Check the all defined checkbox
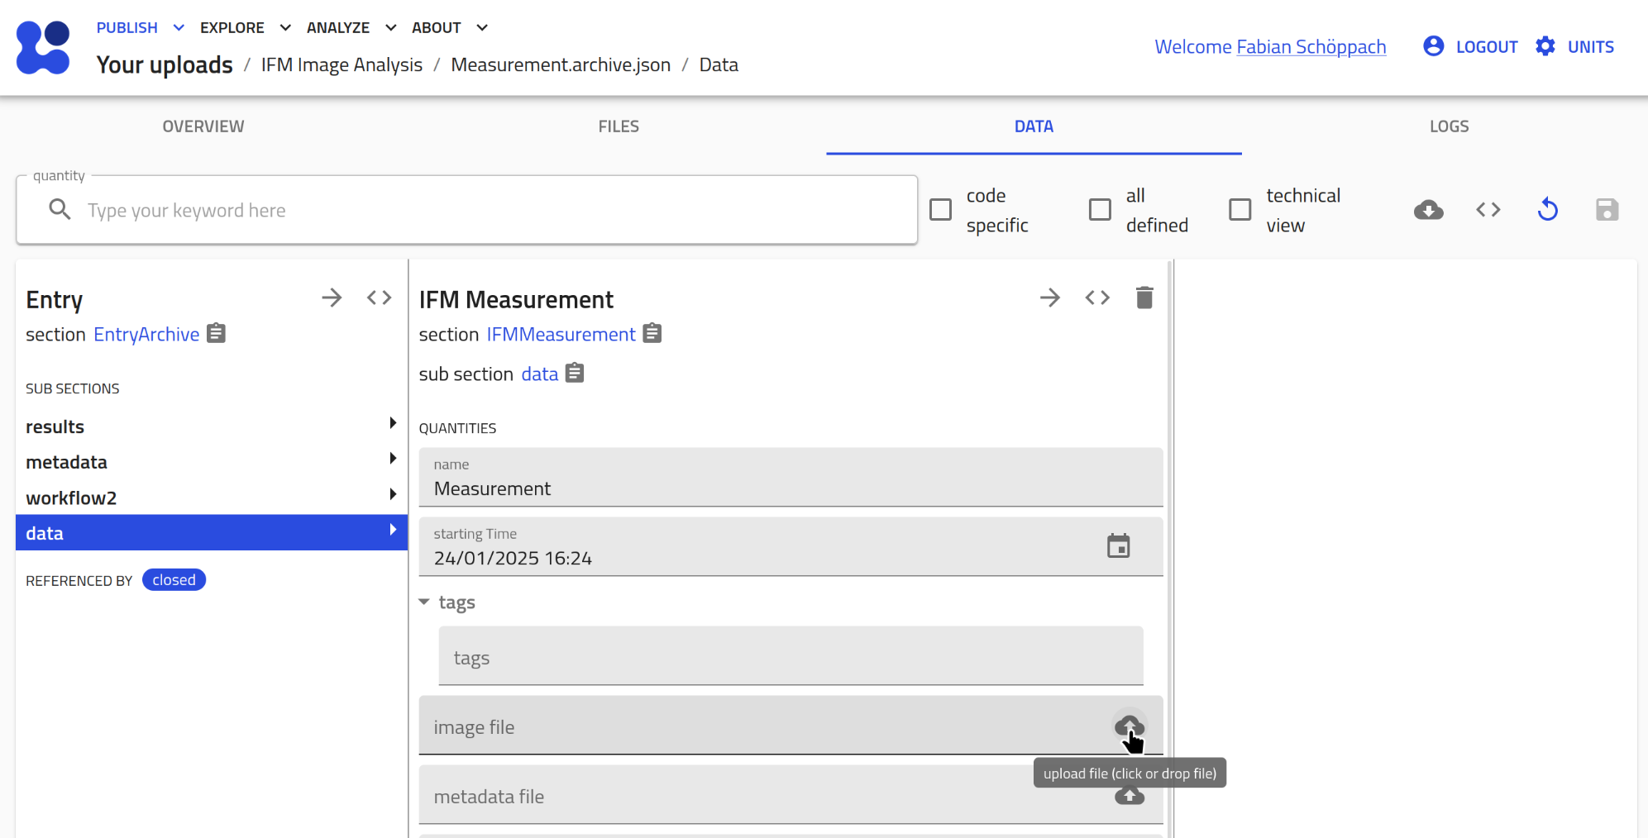1648x838 pixels. click(x=1100, y=210)
